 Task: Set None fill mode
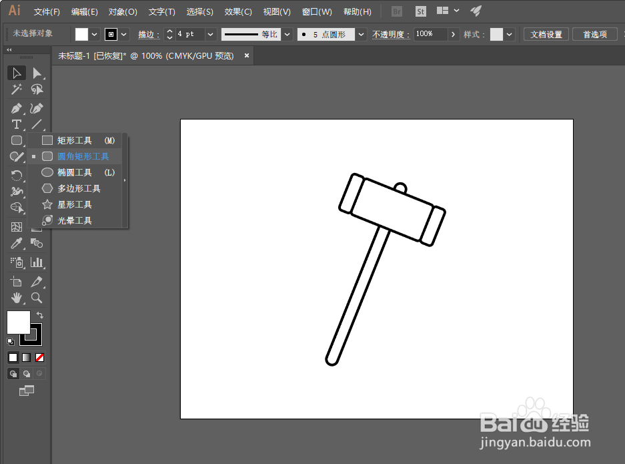click(39, 357)
